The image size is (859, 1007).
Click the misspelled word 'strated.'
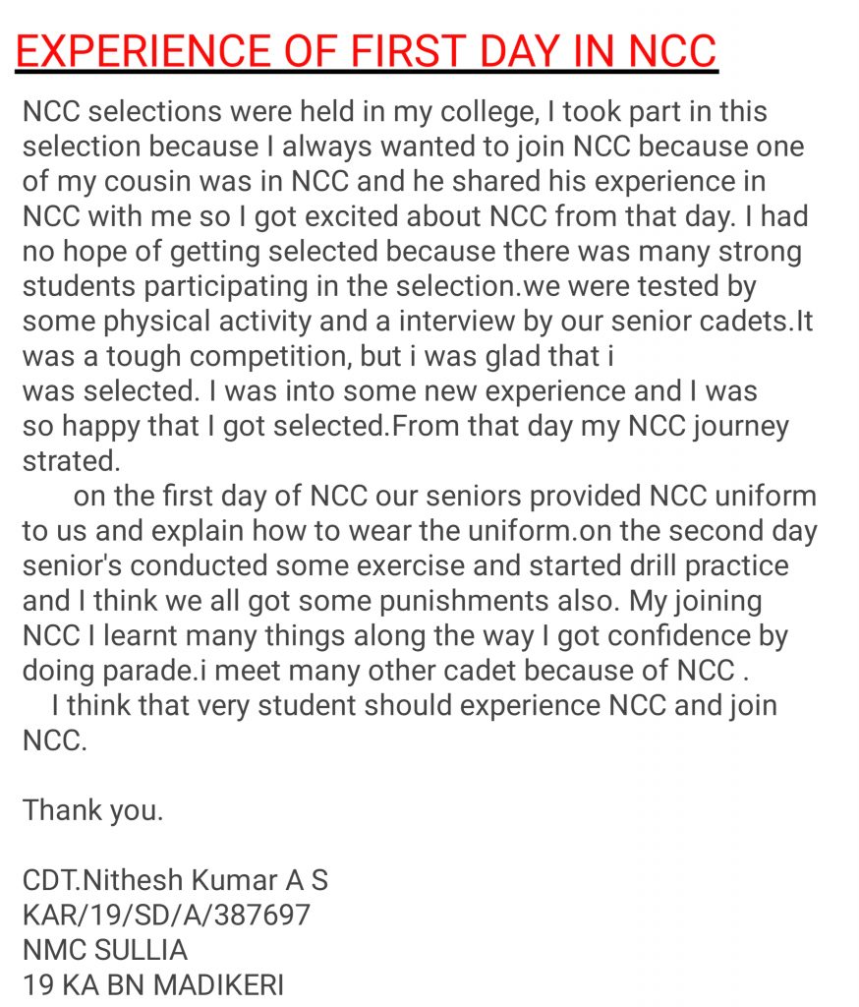pos(72,461)
